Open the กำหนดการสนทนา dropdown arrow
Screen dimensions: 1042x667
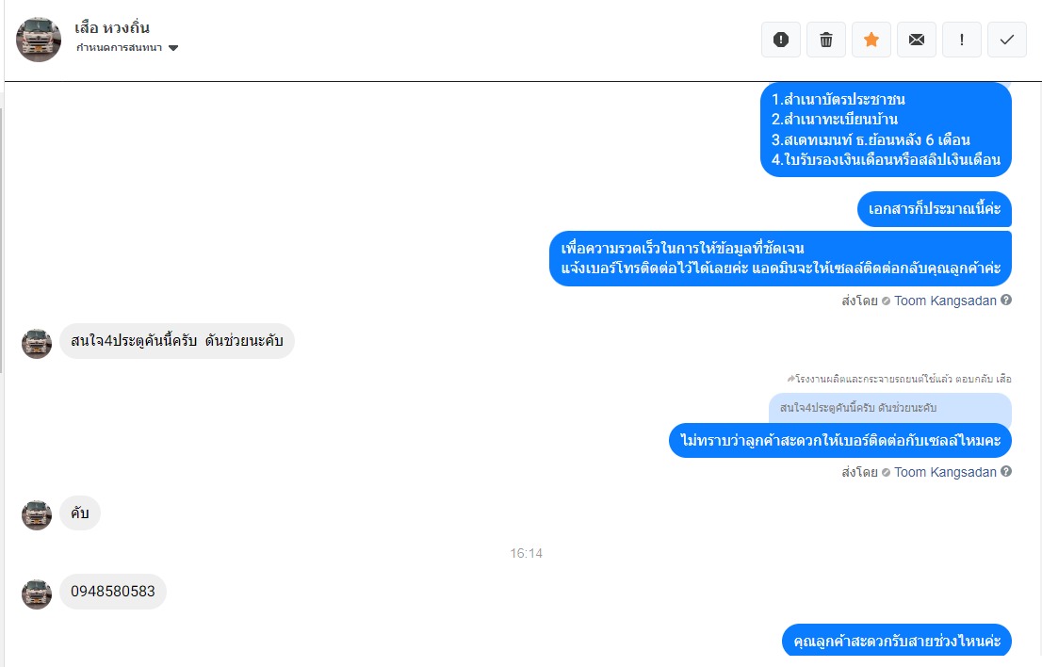point(173,48)
